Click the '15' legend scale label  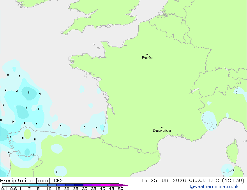pyautogui.click(x=58, y=188)
